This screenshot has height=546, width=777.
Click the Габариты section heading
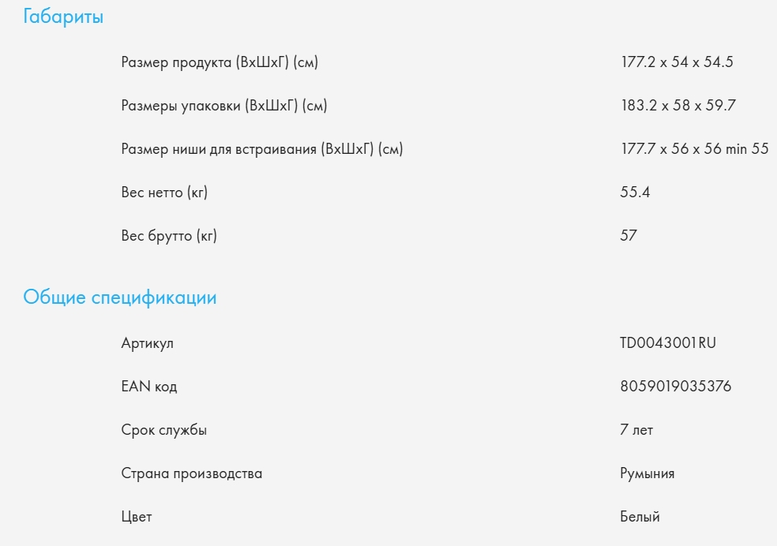63,17
